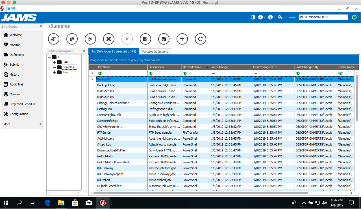Add a new job with plus icon
361x209 pixels.
pos(182,39)
